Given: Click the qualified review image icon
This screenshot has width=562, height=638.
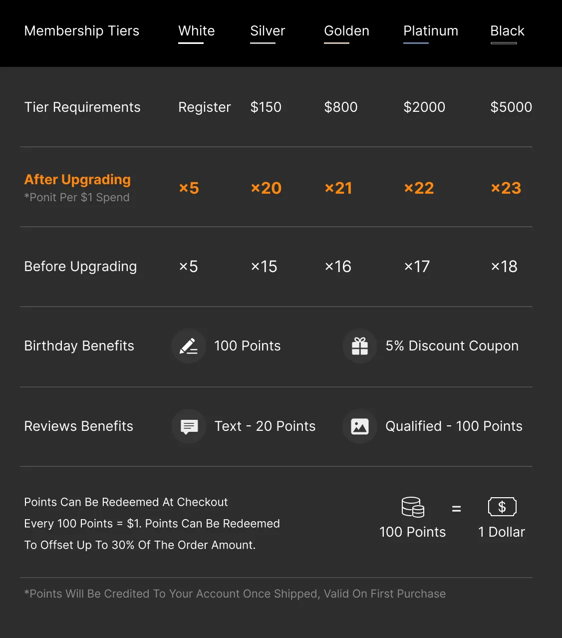Looking at the screenshot, I should [359, 426].
